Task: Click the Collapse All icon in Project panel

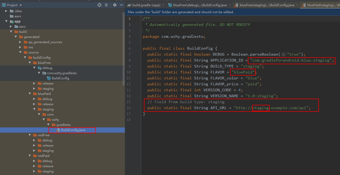Action: (106, 5)
